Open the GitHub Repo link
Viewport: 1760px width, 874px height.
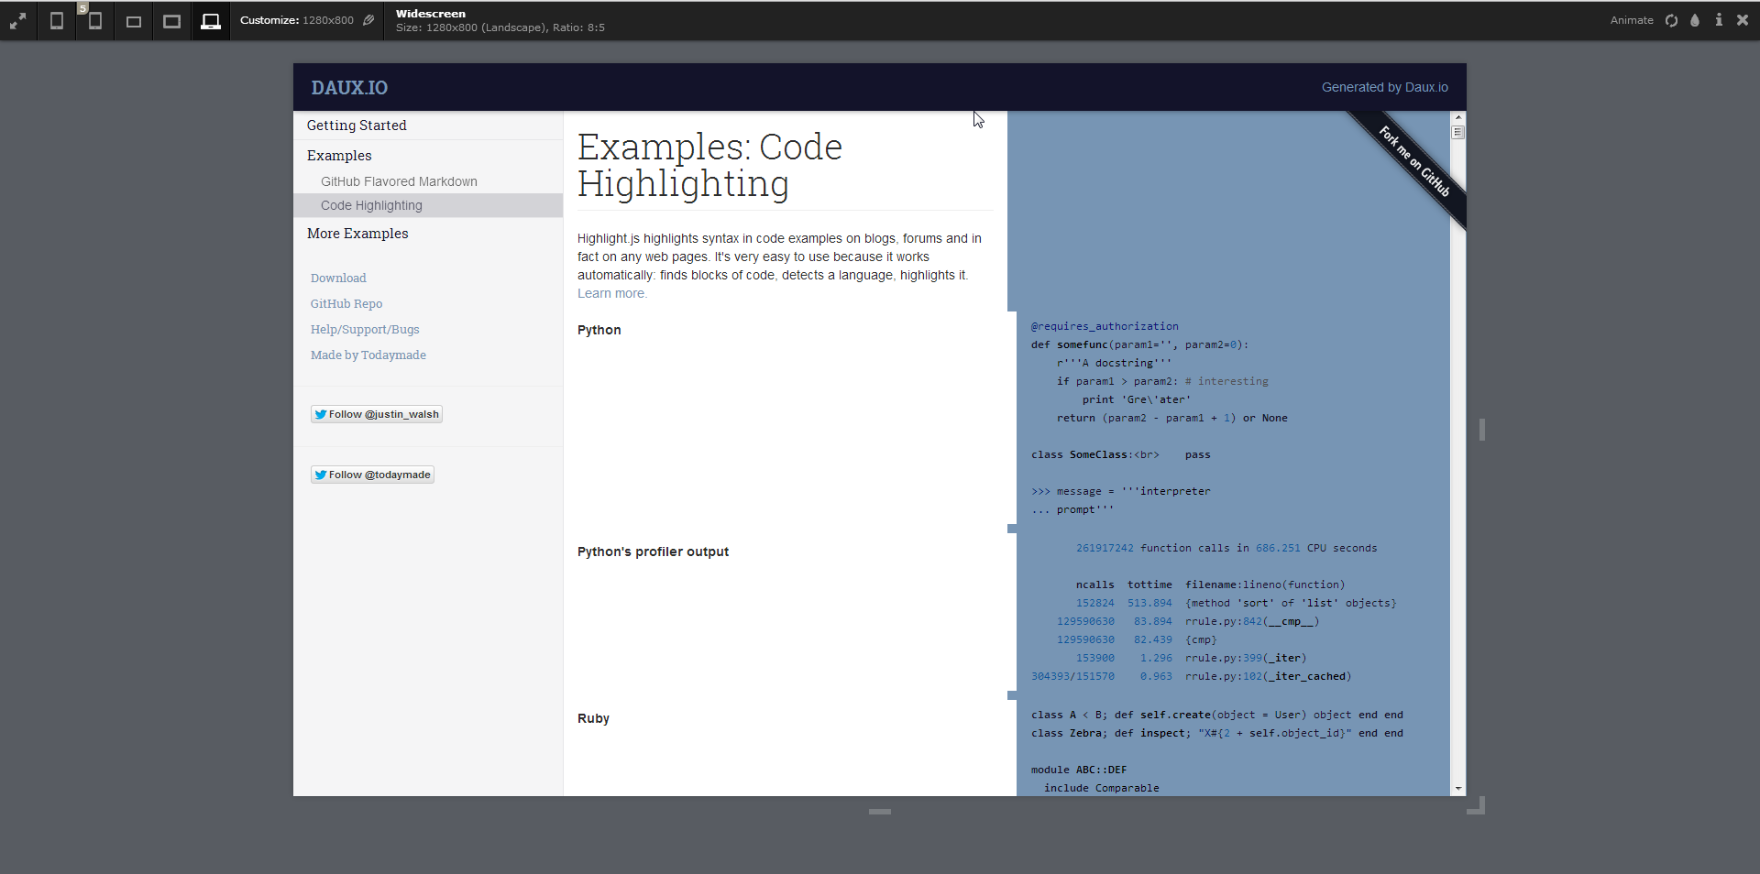coord(346,303)
